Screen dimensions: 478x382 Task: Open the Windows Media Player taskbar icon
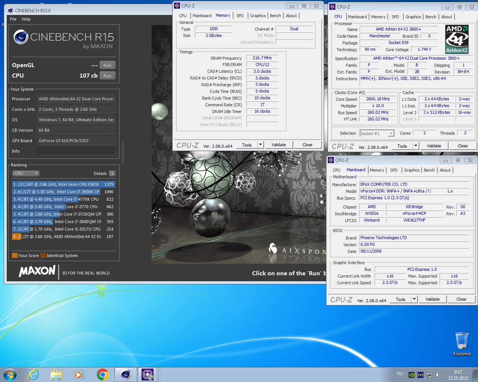click(79, 375)
